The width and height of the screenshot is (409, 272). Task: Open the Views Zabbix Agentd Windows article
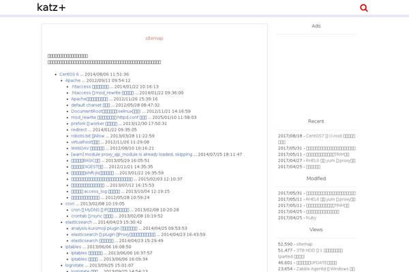[326, 269]
